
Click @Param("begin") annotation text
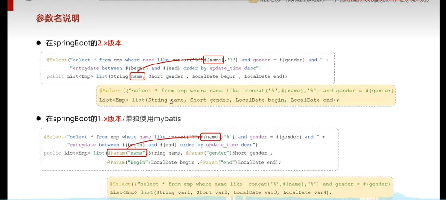(129, 162)
